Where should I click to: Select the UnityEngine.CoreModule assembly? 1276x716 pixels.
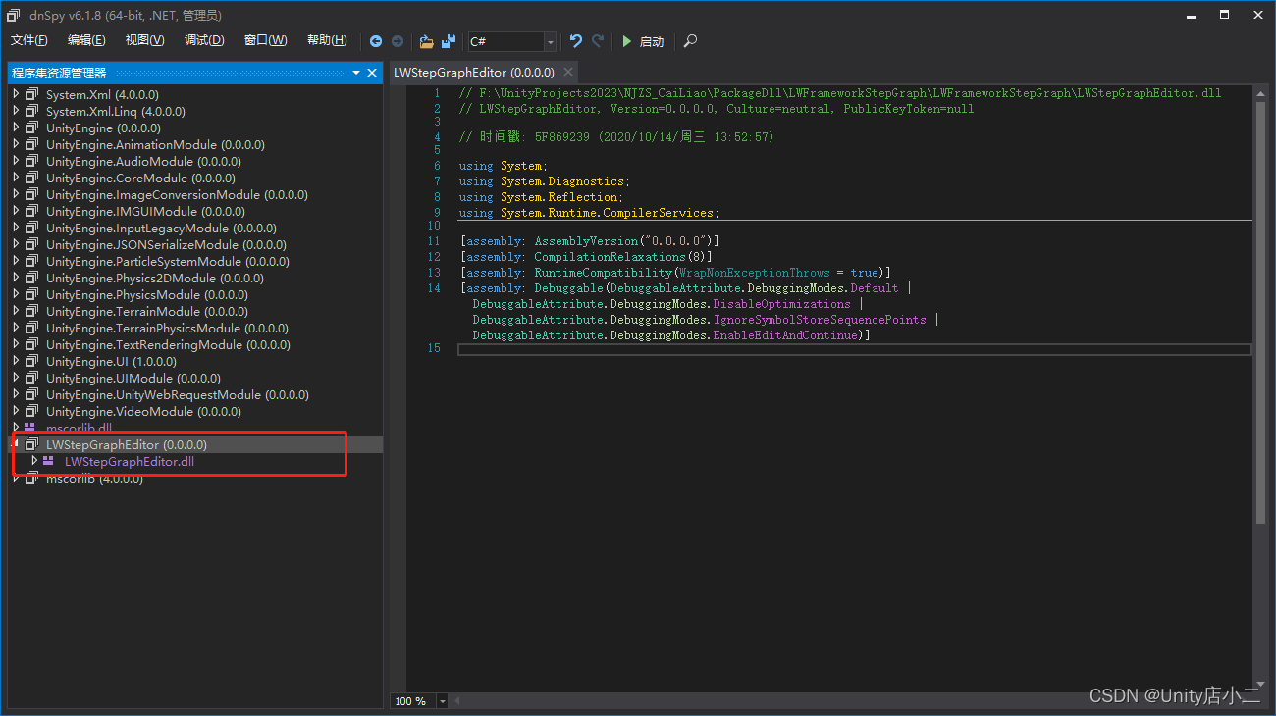click(137, 178)
